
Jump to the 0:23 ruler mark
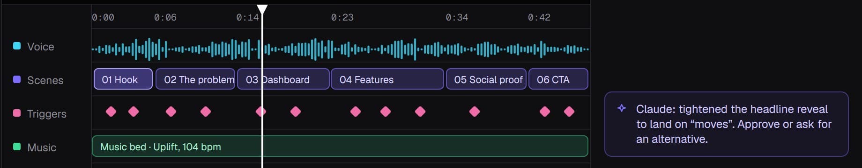pos(342,17)
